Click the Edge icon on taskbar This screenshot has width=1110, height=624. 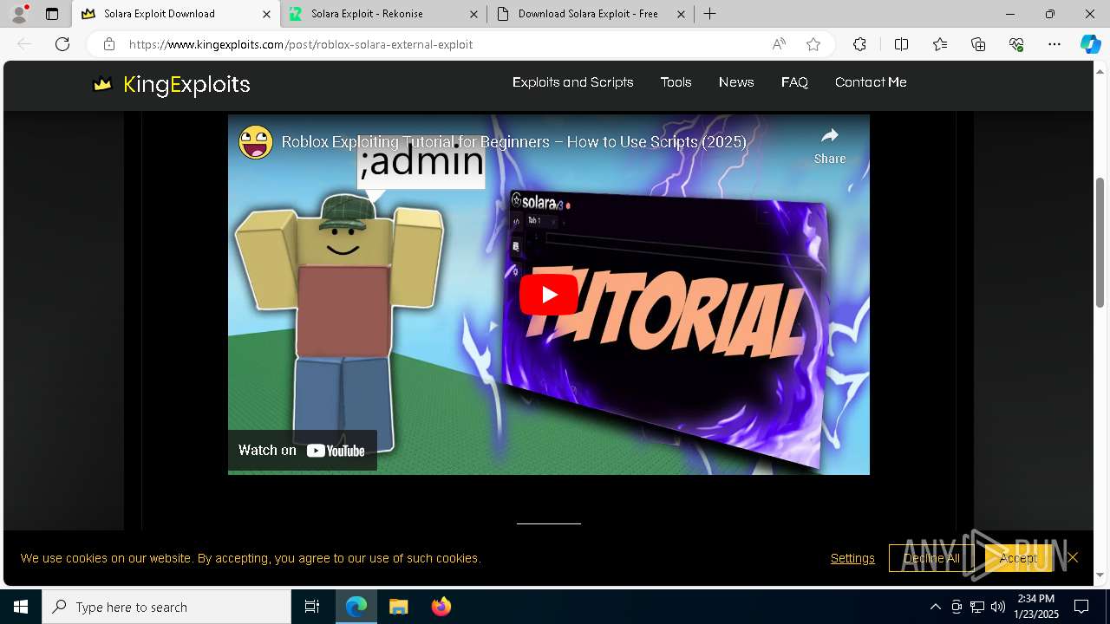click(x=356, y=607)
